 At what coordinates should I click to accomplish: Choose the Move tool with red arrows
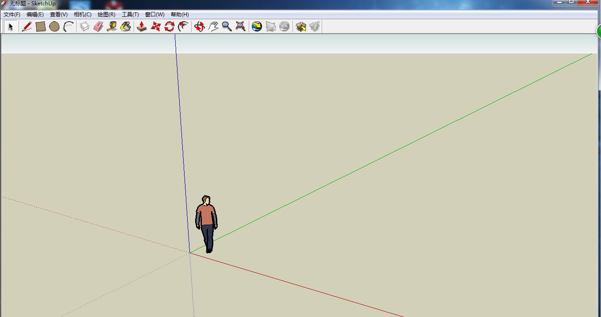tap(155, 27)
